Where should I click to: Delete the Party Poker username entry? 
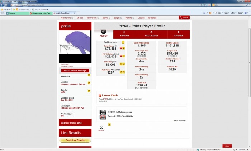pos(124,72)
